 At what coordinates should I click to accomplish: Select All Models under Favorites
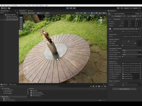(x=8, y=92)
